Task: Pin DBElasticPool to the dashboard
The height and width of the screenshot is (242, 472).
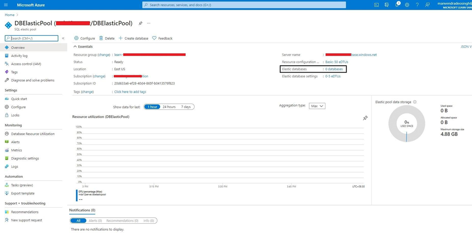Action: (x=140, y=23)
